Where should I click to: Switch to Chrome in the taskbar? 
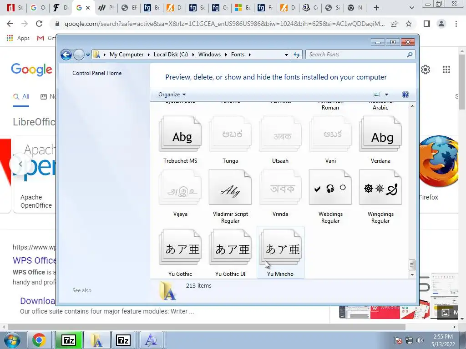[39, 340]
